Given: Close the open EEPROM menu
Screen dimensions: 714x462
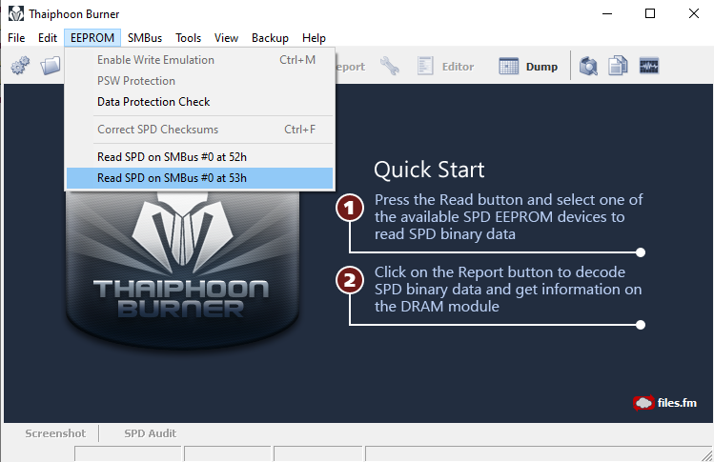Looking at the screenshot, I should tap(92, 38).
